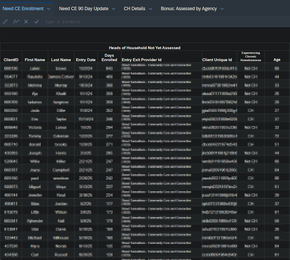Switch to the Need CE 90 Day Update tab
290x260 pixels.
click(84, 9)
